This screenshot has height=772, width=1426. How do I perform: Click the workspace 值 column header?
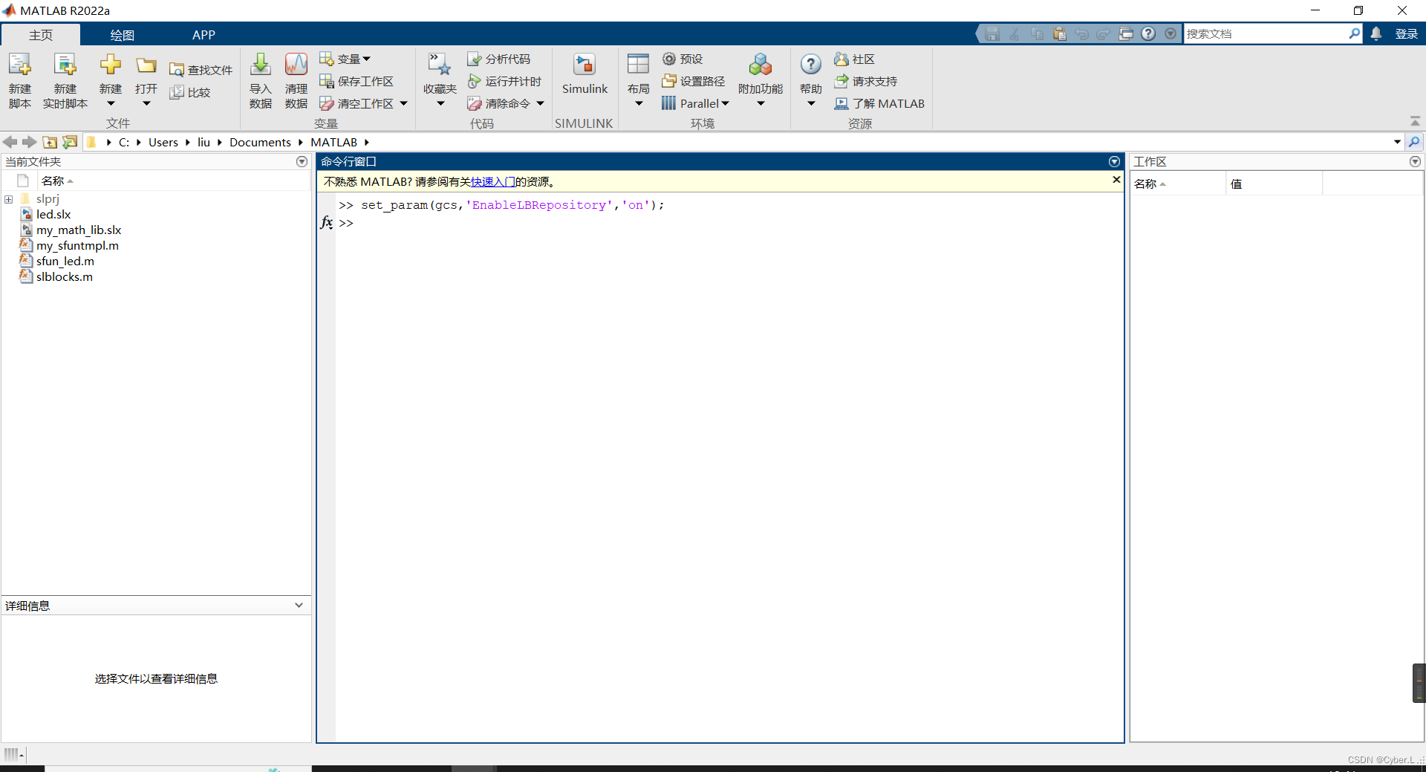[x=1273, y=184]
